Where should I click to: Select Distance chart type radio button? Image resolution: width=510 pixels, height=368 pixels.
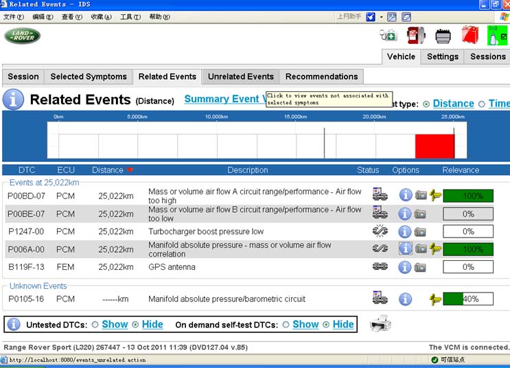click(x=426, y=104)
